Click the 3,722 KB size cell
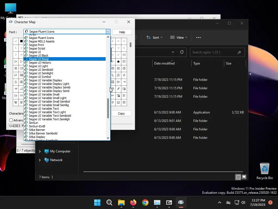 238,112
